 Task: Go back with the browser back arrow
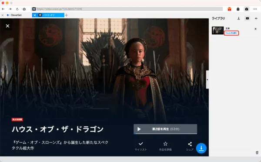pyautogui.click(x=3, y=9)
